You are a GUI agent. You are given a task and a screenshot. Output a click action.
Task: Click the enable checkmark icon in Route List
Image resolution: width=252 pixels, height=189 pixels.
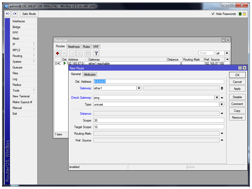click(x=73, y=53)
